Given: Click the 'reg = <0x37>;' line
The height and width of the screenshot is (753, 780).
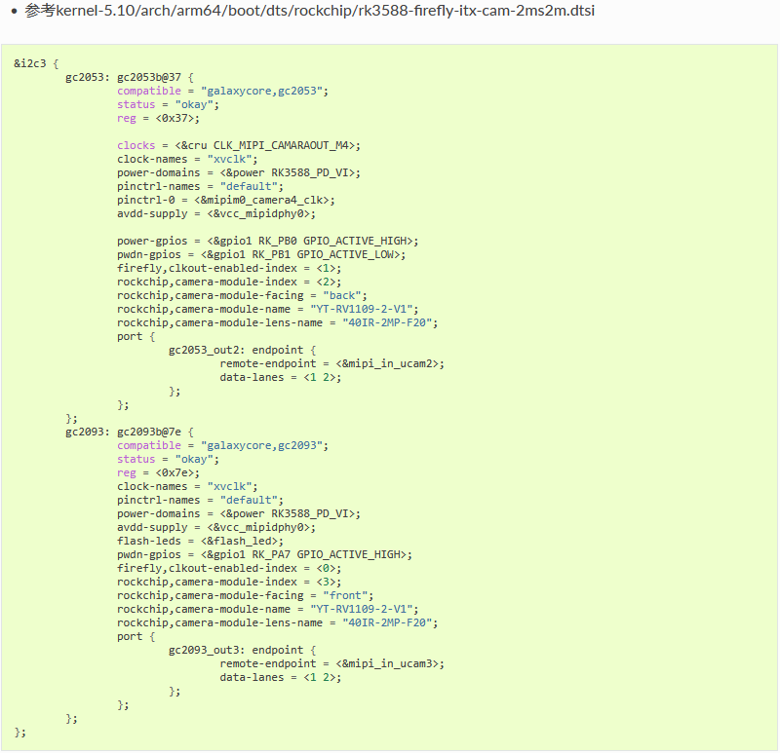Looking at the screenshot, I should pos(158,118).
